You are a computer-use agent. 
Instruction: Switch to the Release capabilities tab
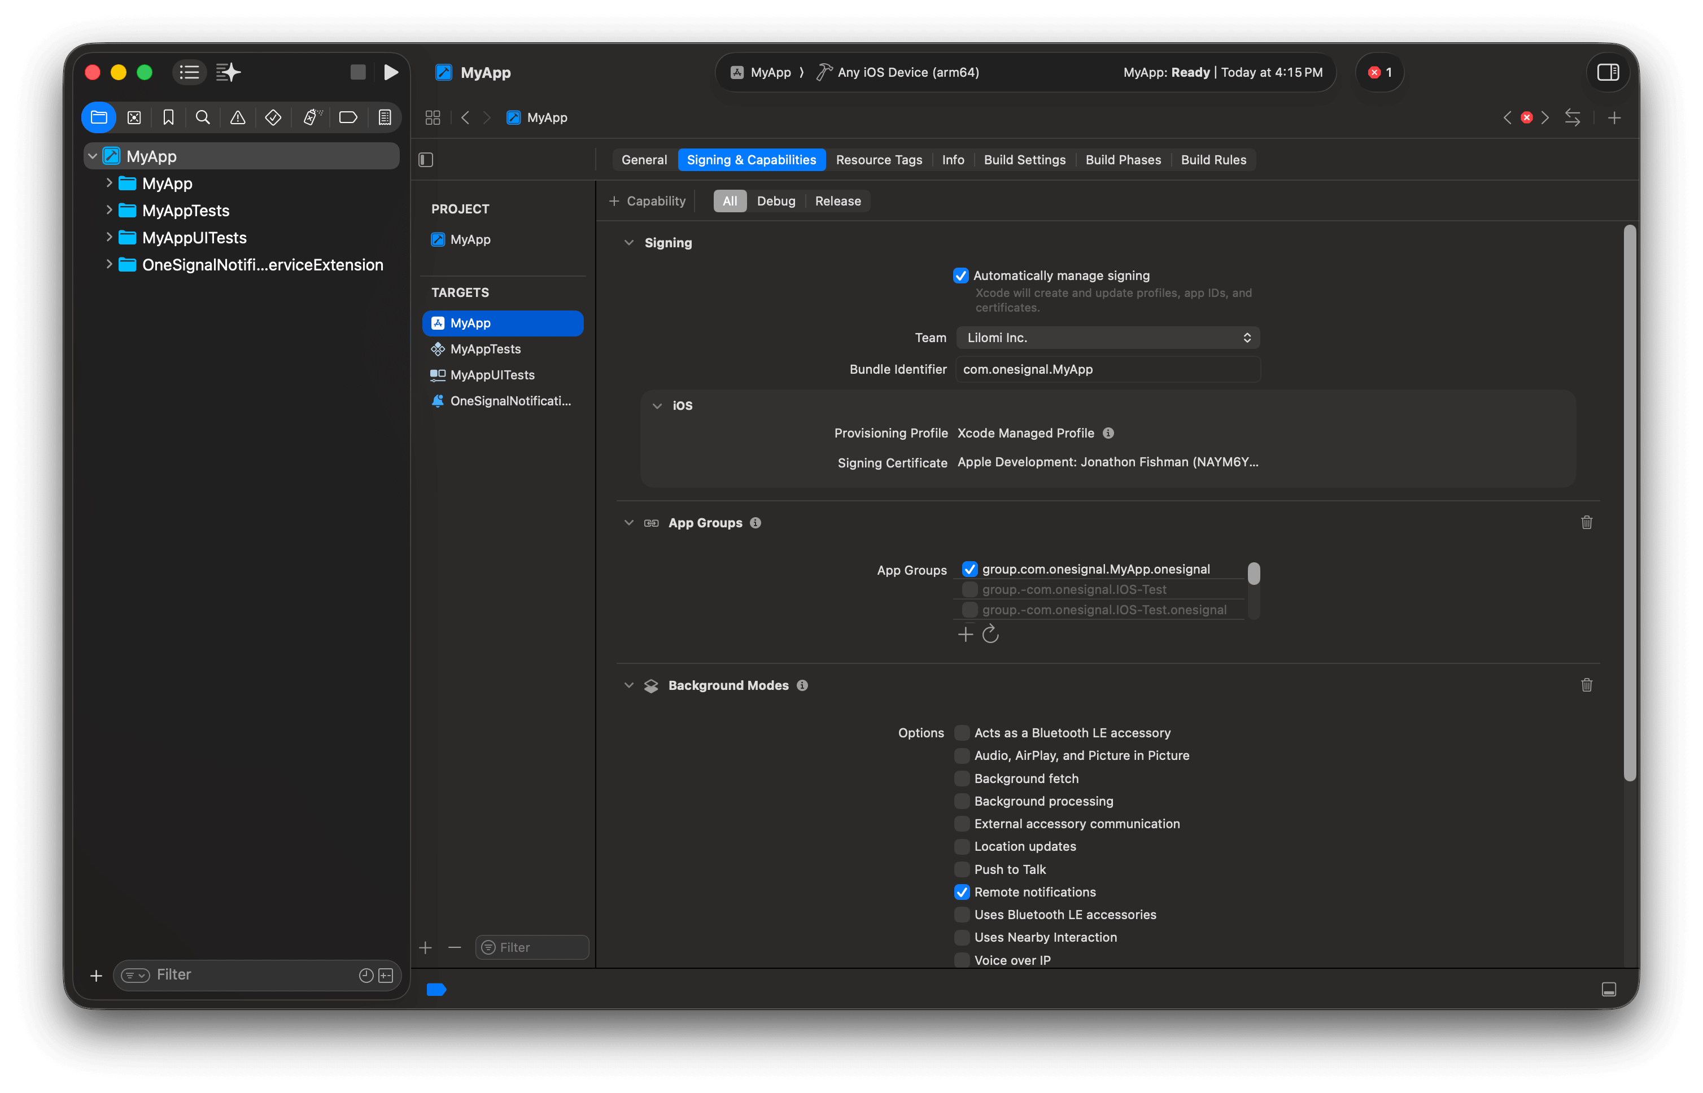(837, 201)
